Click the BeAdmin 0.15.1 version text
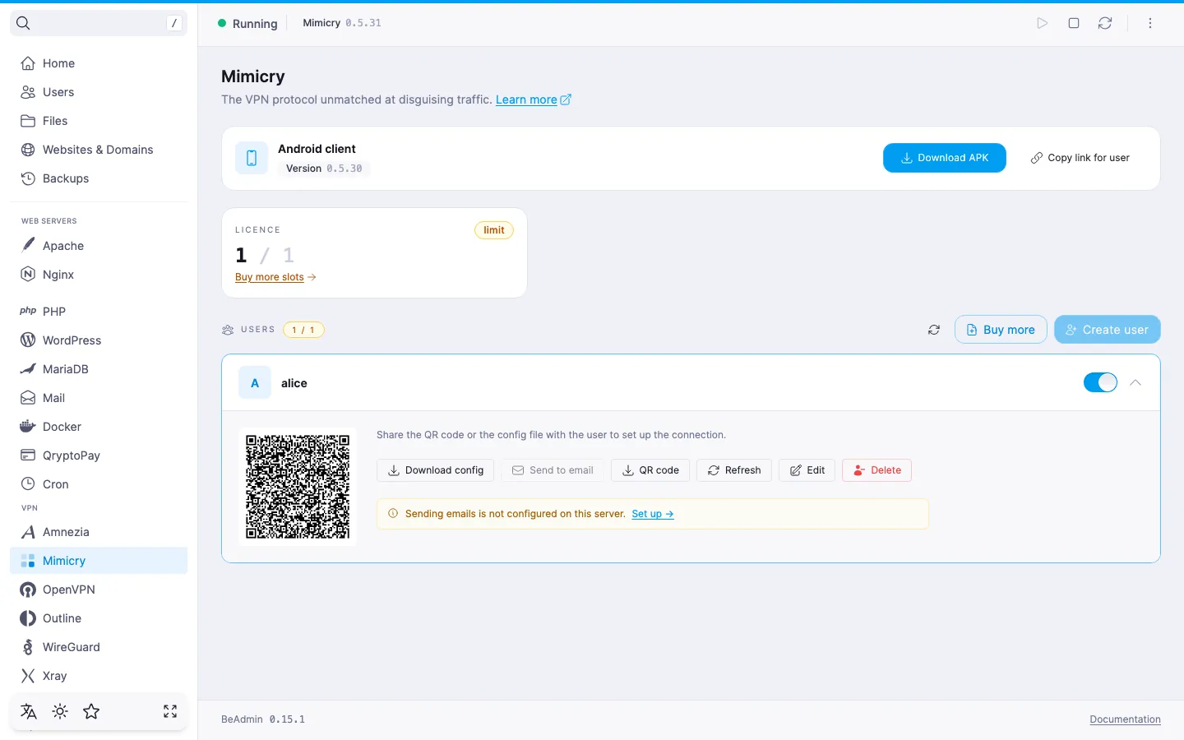This screenshot has width=1184, height=740. 263,719
